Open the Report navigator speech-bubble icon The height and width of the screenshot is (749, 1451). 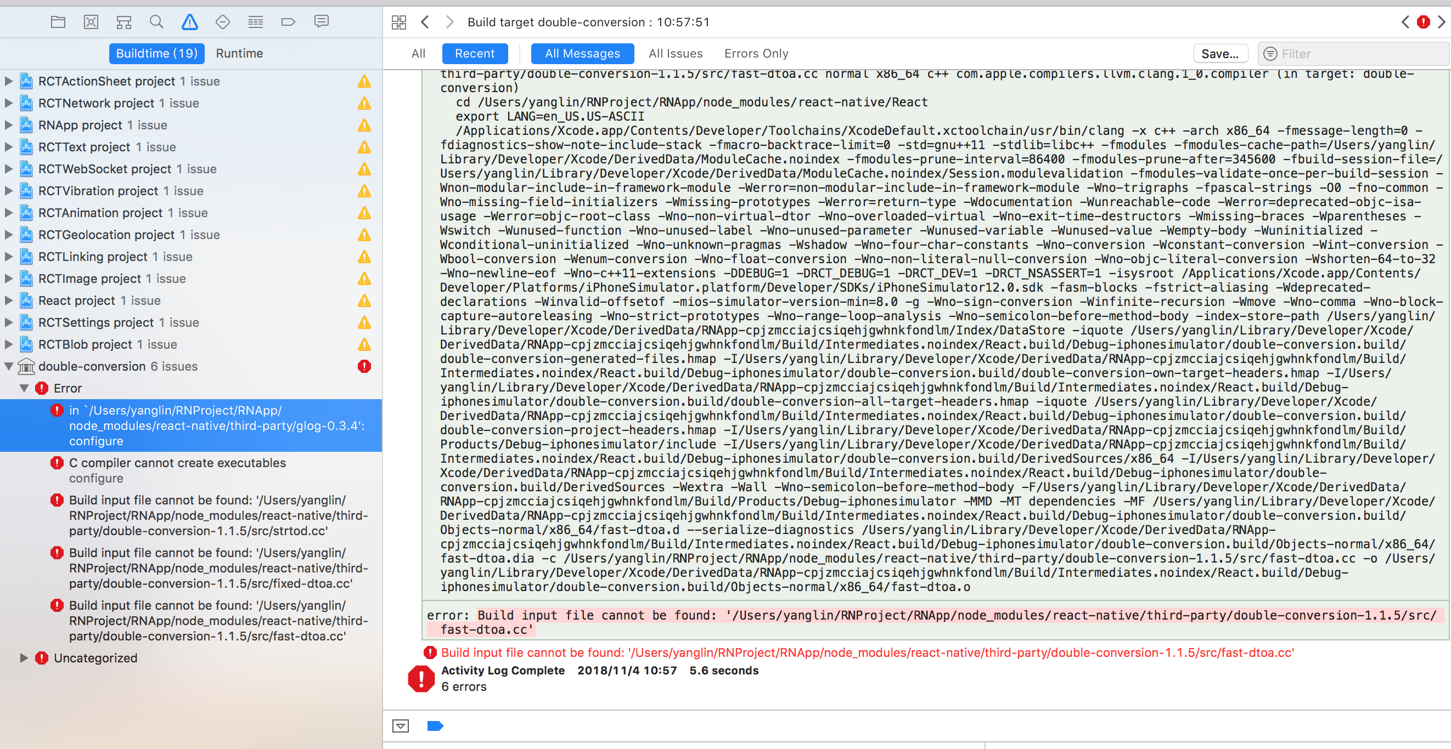click(x=321, y=22)
